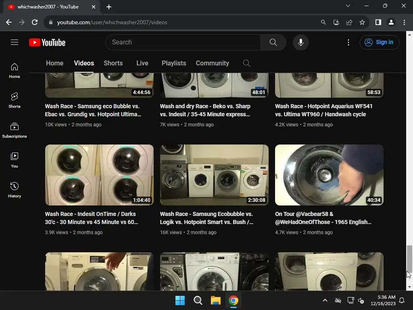Image resolution: width=413 pixels, height=310 pixels.
Task: Open the Playlists tab
Action: [174, 63]
